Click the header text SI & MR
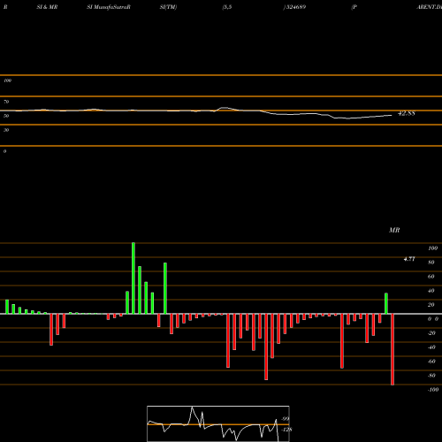This screenshot has width=442, height=442. (x=47, y=7)
